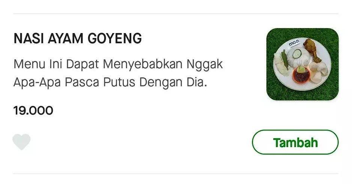The width and height of the screenshot is (352, 184).
Task: Click the word 'Tambah' in green outline
Action: pos(295,142)
